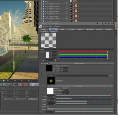Image resolution: width=118 pixels, height=115 pixels.
Task: Open the Mode menu in Attribute Manager
Action: [44, 24]
